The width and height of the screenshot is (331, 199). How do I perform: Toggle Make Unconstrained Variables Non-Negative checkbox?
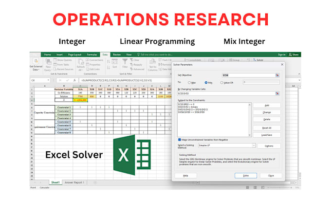[180, 140]
